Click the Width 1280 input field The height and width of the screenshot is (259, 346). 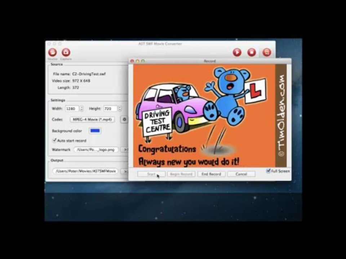(72, 109)
